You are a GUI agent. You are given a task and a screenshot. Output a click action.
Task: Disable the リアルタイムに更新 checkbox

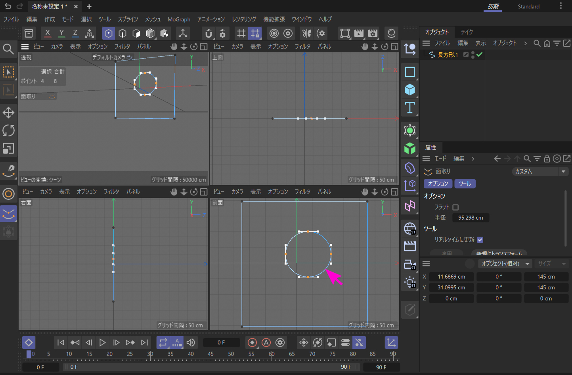pos(480,240)
